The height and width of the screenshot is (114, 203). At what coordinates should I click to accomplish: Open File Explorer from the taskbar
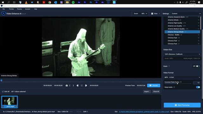[x=67, y=2]
